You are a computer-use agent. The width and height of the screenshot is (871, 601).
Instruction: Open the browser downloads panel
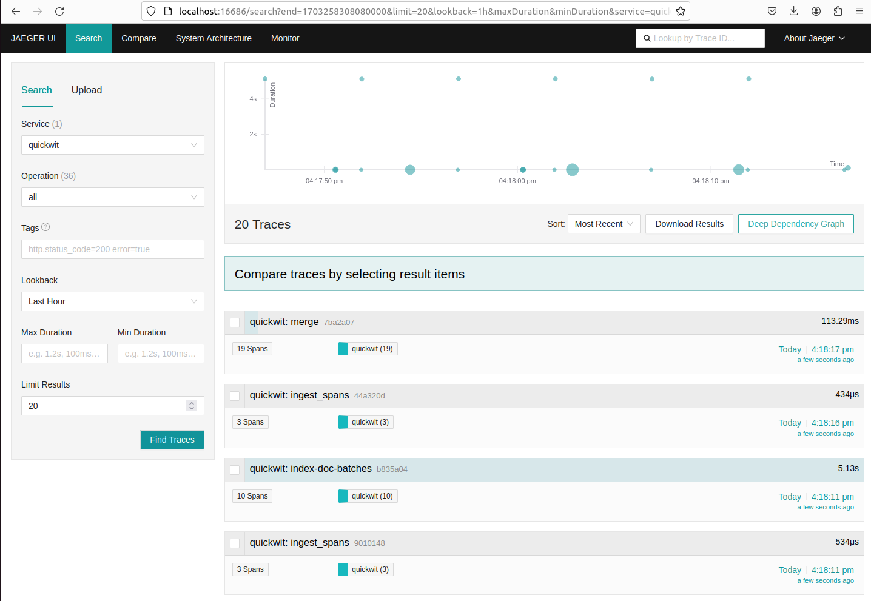[x=794, y=11]
